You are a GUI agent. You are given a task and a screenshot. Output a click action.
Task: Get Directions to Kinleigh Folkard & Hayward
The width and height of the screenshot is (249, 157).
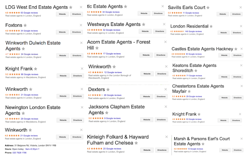[159, 150]
